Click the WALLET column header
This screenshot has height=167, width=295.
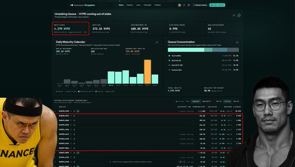click(x=62, y=107)
